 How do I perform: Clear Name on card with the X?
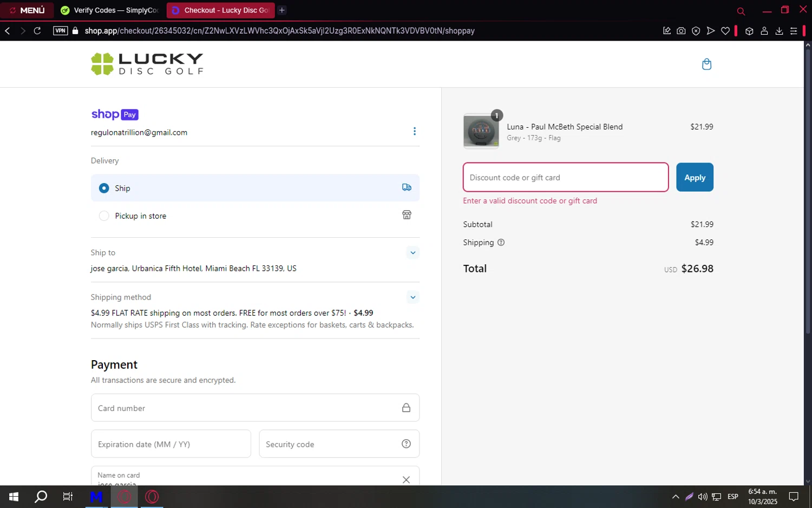click(x=406, y=480)
